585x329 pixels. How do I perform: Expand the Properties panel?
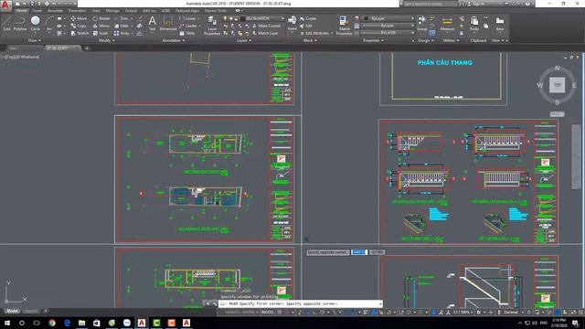pyautogui.click(x=373, y=40)
